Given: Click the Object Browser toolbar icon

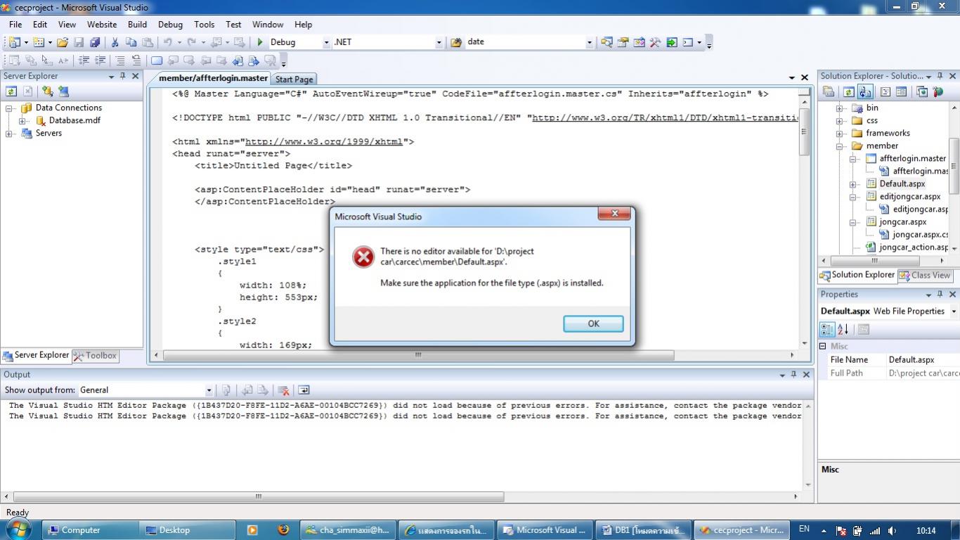Looking at the screenshot, I should (639, 42).
